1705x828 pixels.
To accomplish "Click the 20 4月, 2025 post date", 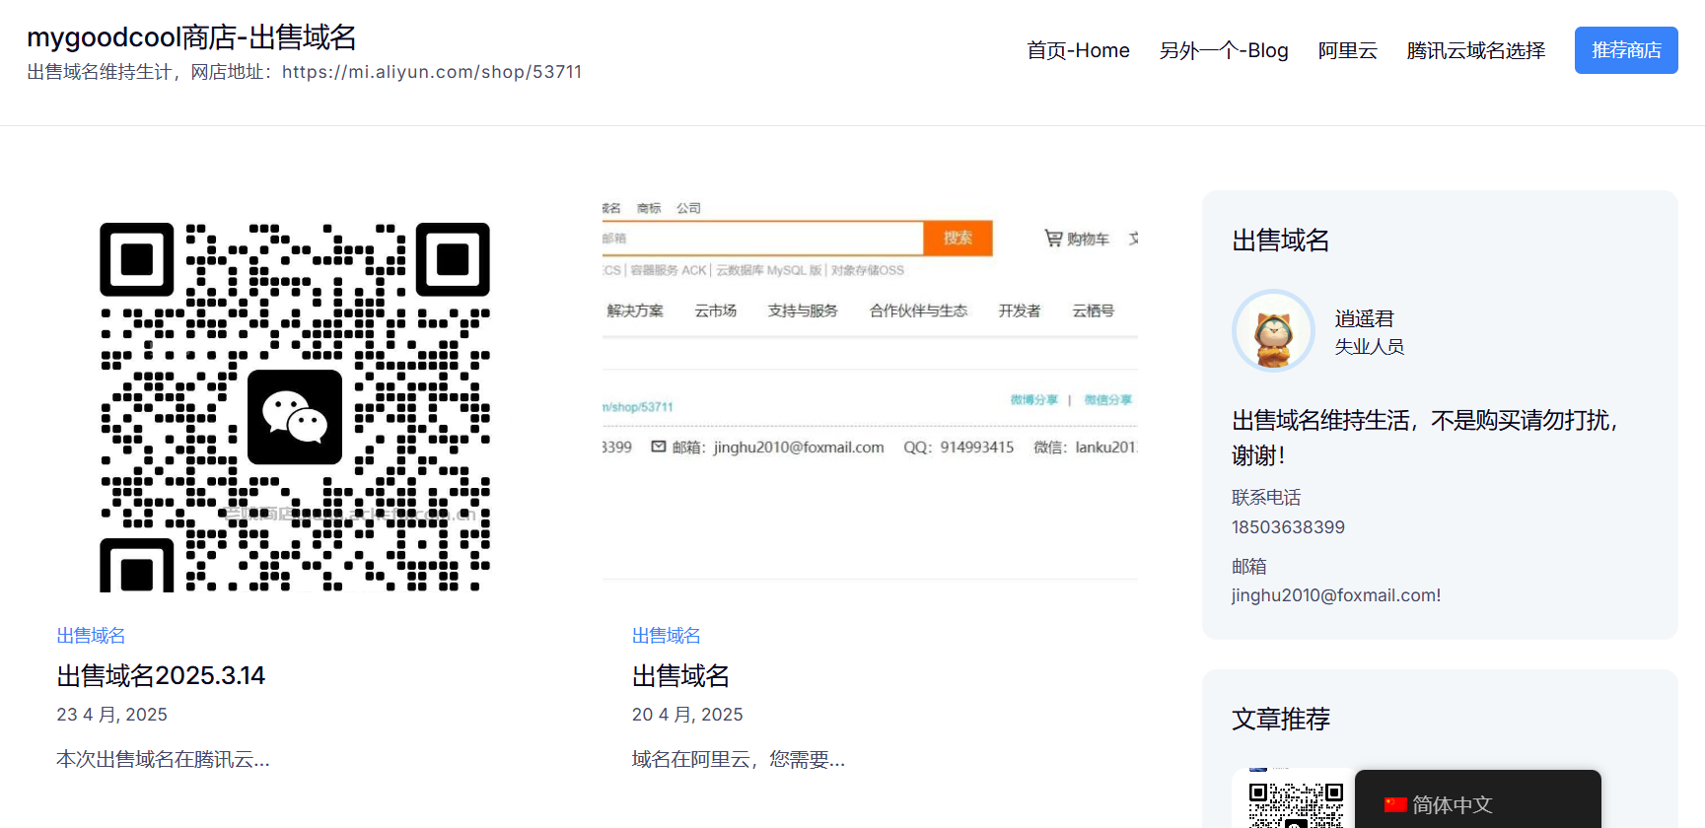I will click(x=687, y=715).
